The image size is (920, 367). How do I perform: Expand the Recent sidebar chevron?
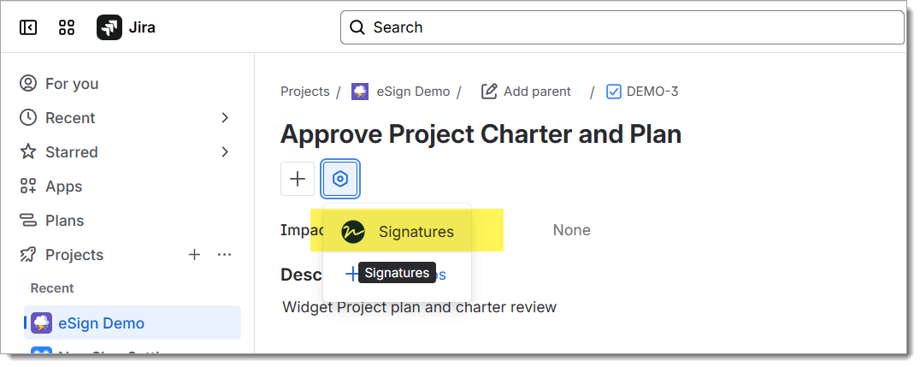pyautogui.click(x=225, y=117)
